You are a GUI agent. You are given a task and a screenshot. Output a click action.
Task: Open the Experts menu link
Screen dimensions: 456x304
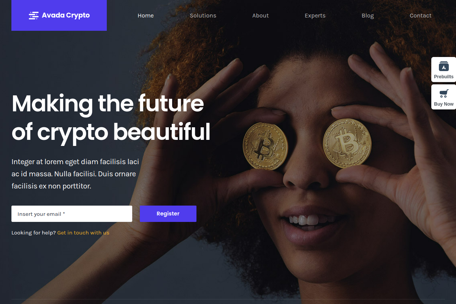pos(315,16)
